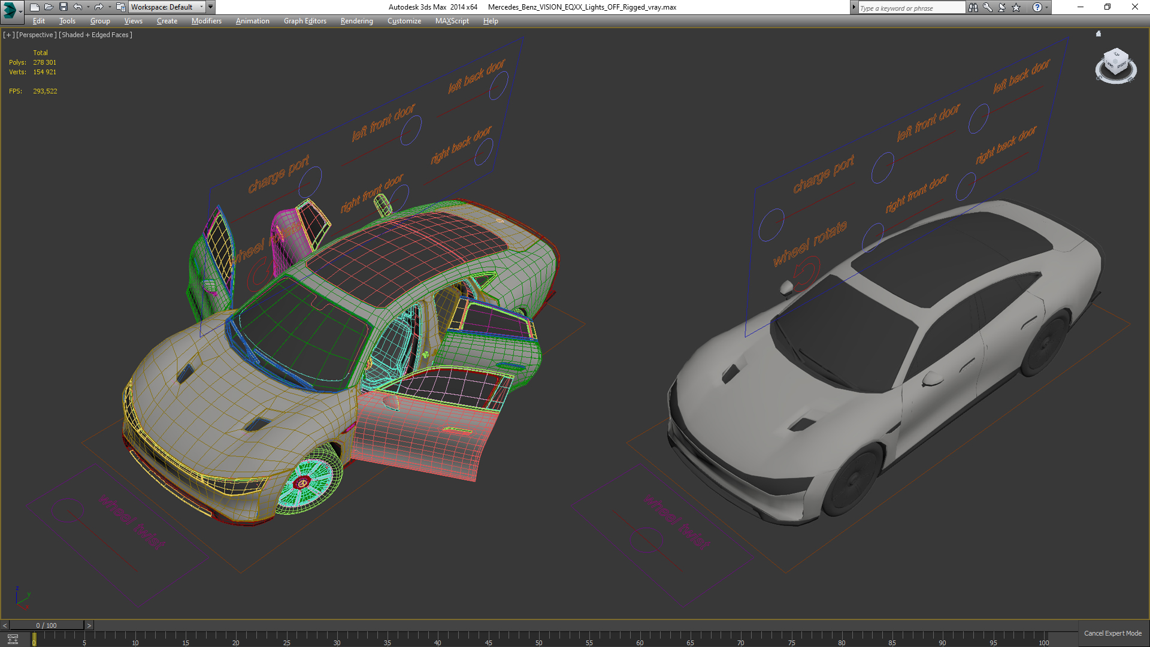This screenshot has width=1150, height=647.
Task: Open the undo history dropdown arrow
Action: click(x=88, y=7)
